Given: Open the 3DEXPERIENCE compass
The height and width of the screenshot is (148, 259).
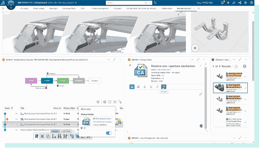Looking at the screenshot, I should [11, 5].
